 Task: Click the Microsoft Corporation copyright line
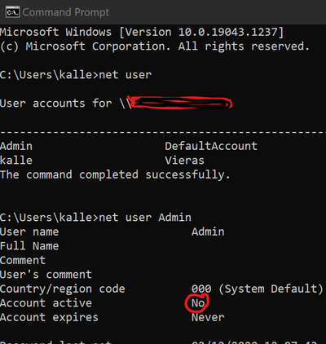pos(155,46)
